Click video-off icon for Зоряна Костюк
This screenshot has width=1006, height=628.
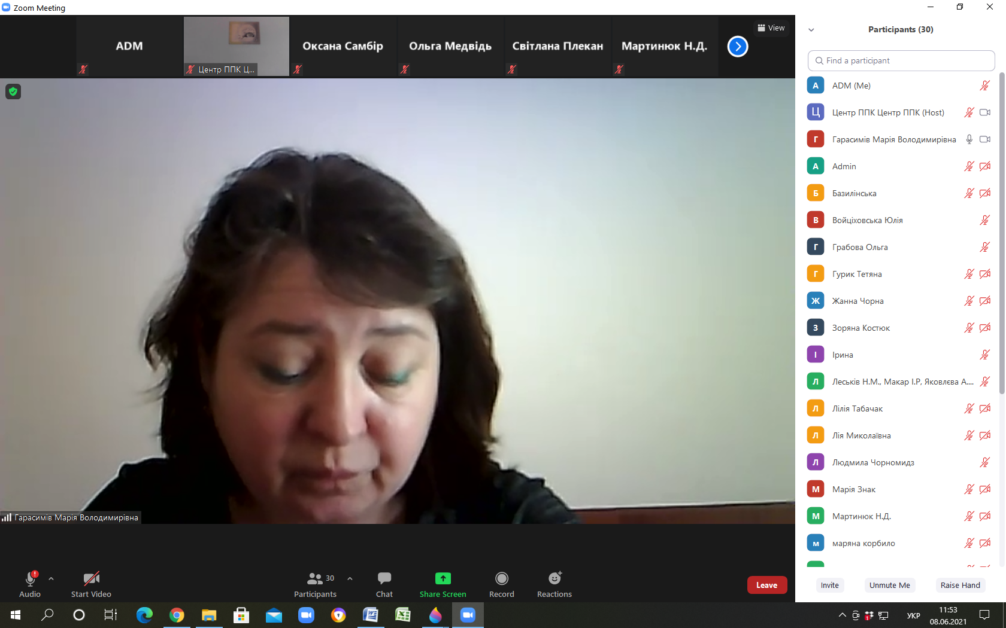click(985, 328)
